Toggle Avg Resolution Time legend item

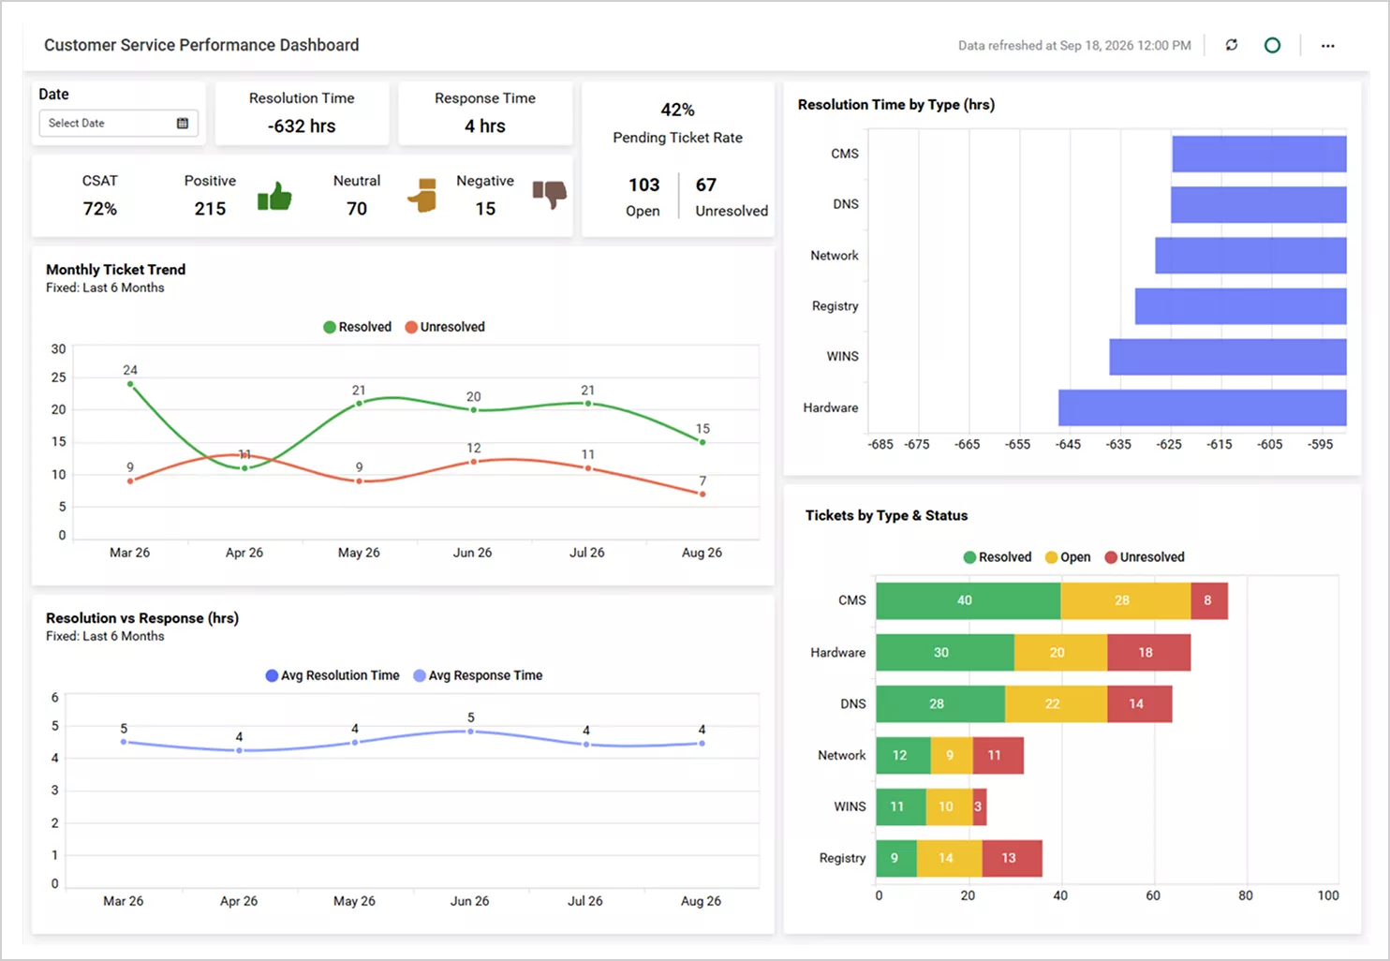point(333,675)
